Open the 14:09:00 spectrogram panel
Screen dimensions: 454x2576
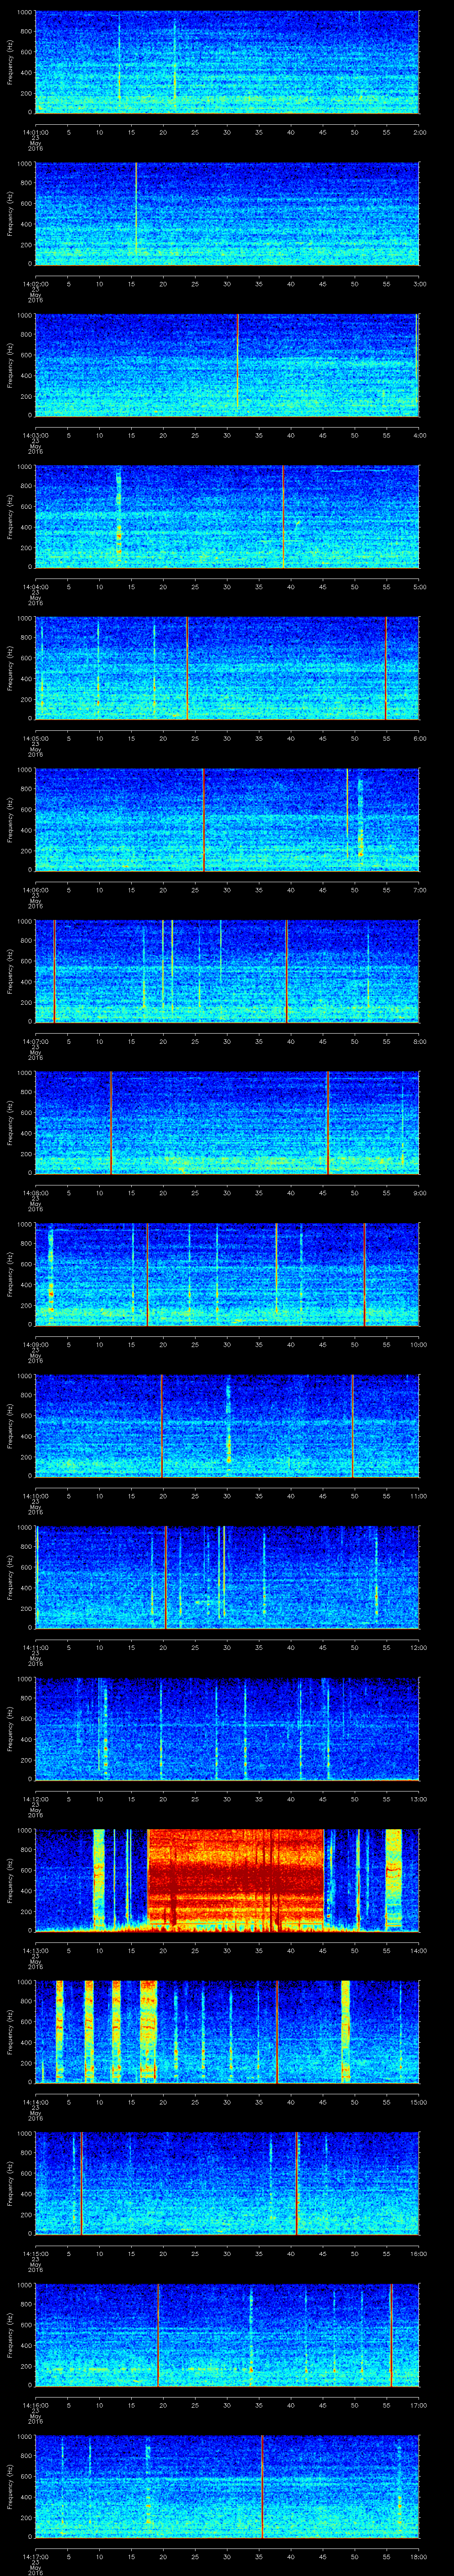pyautogui.click(x=227, y=1274)
